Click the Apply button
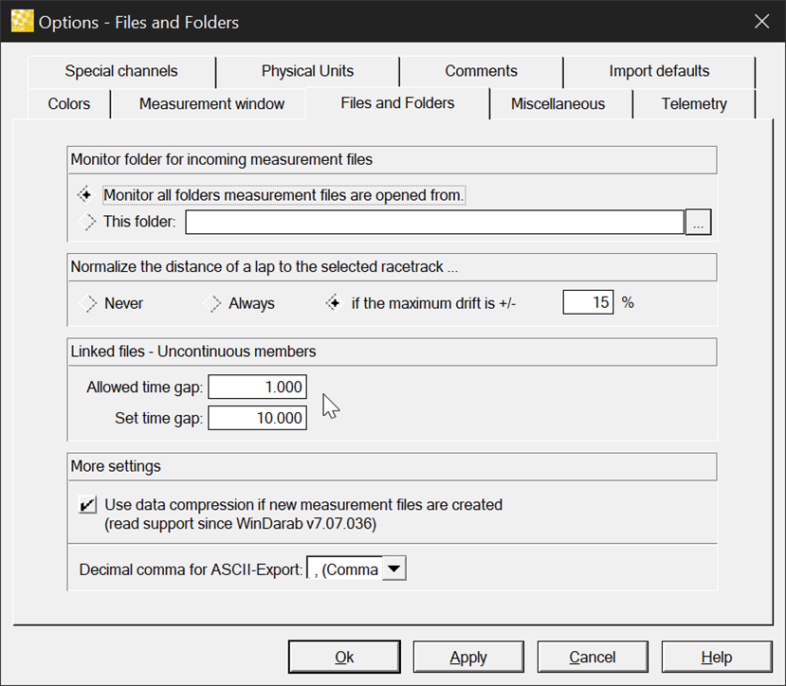This screenshot has height=686, width=786. [468, 657]
